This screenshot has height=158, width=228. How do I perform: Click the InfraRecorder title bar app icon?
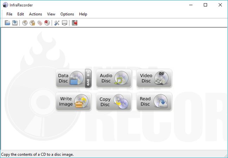tap(5, 5)
